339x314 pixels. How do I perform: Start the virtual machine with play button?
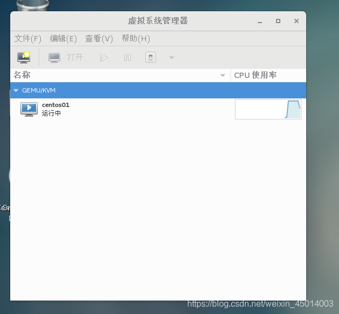click(x=104, y=58)
